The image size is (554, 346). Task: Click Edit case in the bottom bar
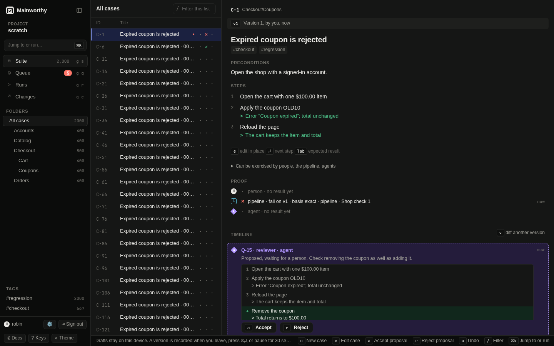346,341
